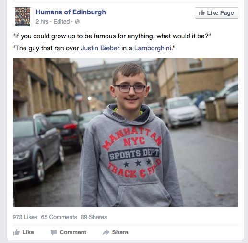This screenshot has height=243, width=248.
Task: Click the globe public privacy icon
Action: coord(77,22)
